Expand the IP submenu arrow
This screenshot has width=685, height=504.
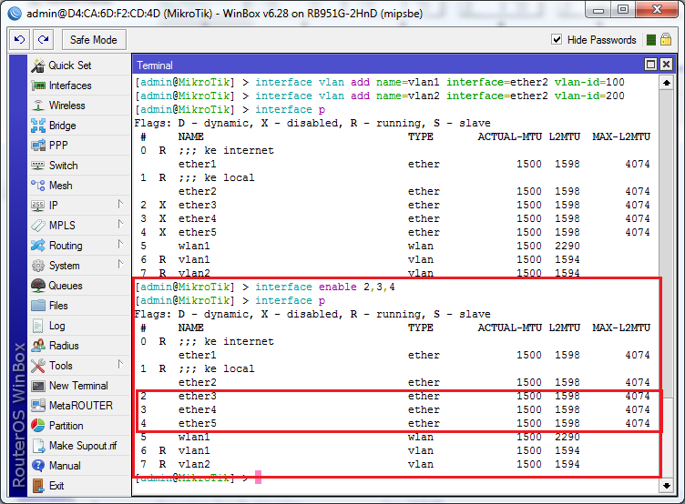tap(120, 205)
